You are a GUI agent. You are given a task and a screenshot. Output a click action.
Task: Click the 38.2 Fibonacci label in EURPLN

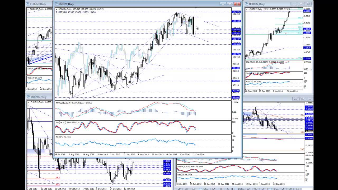point(58,178)
